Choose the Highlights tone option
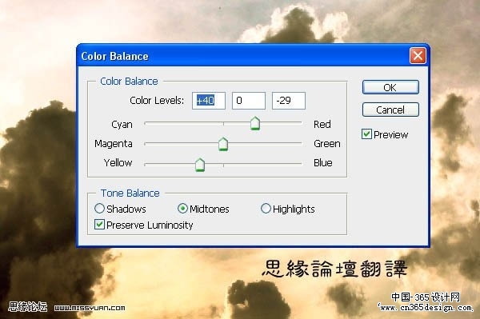This screenshot has height=319, width=480. point(266,209)
